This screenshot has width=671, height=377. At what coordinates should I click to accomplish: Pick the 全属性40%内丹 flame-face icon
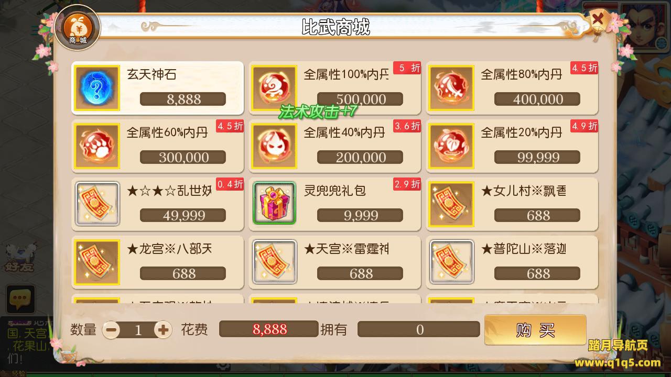click(x=274, y=146)
